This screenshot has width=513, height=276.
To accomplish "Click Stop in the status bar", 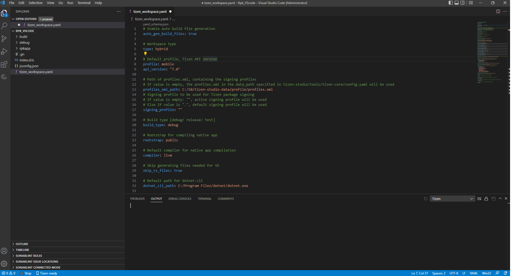I will point(26,273).
